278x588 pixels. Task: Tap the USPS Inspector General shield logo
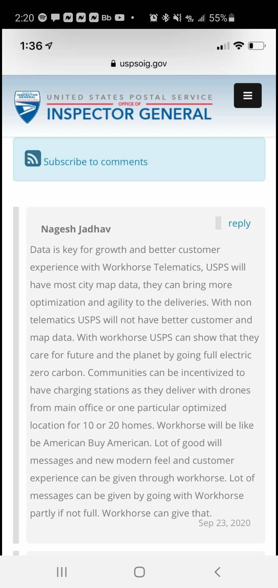(27, 107)
